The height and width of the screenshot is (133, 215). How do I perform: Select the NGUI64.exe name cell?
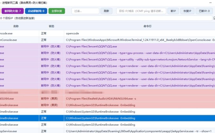coord(19,99)
